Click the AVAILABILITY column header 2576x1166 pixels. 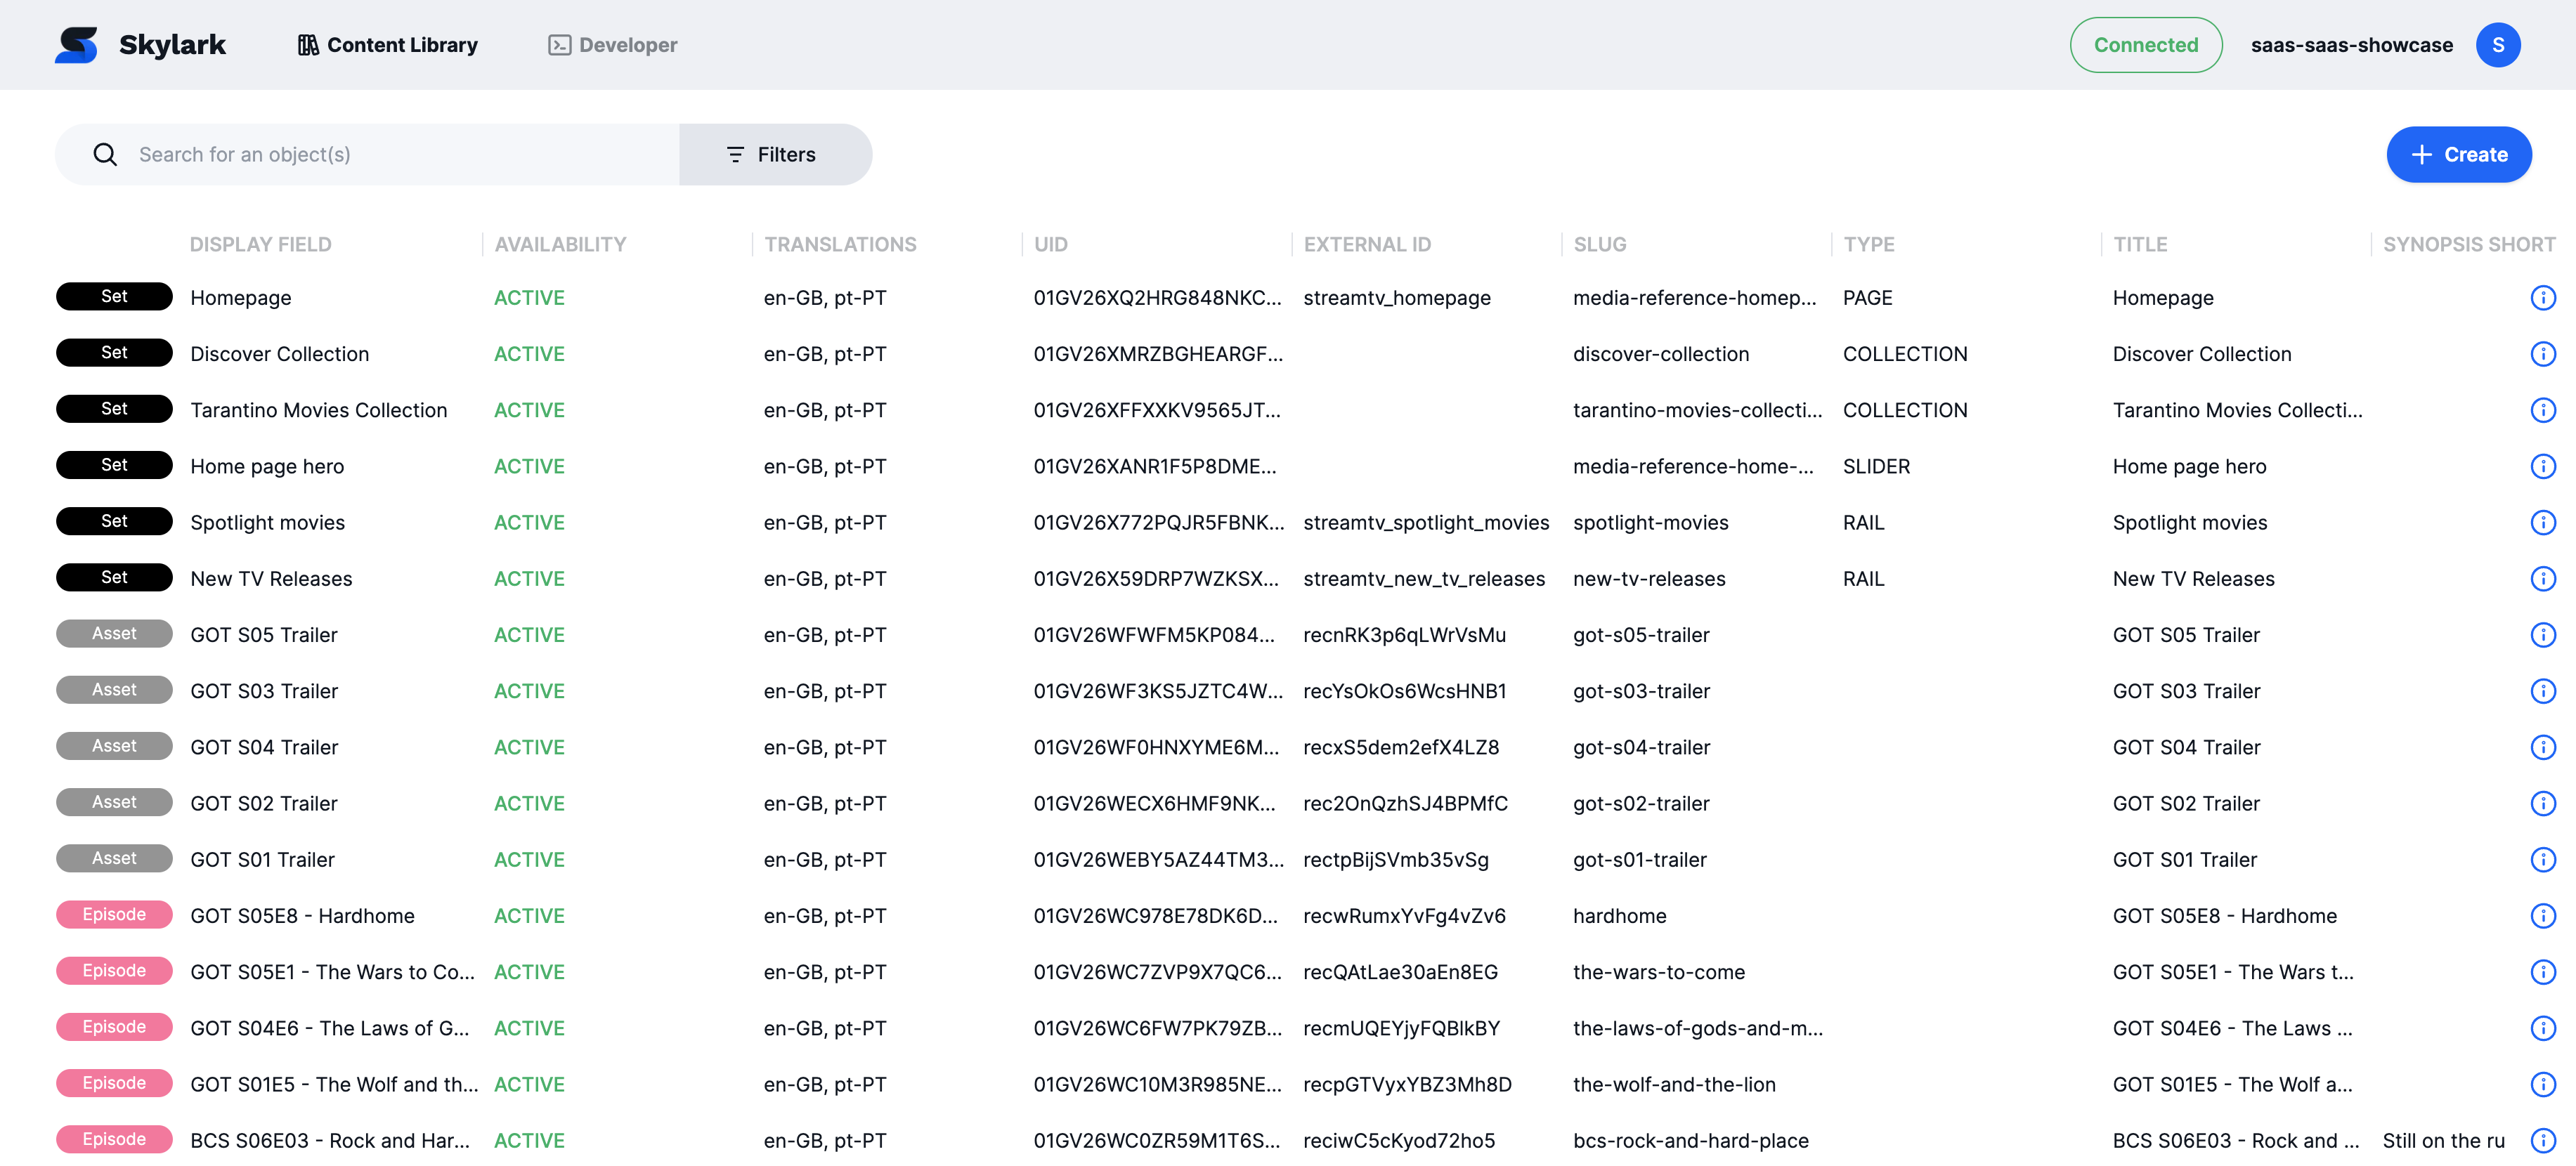coord(560,244)
